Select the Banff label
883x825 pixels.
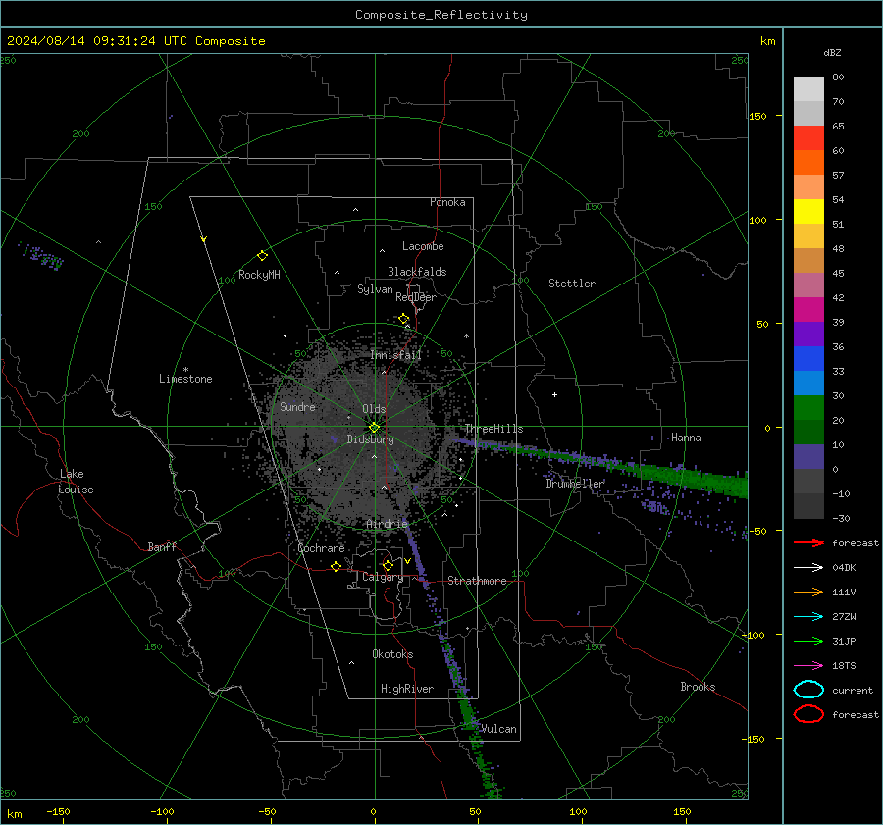tap(162, 547)
